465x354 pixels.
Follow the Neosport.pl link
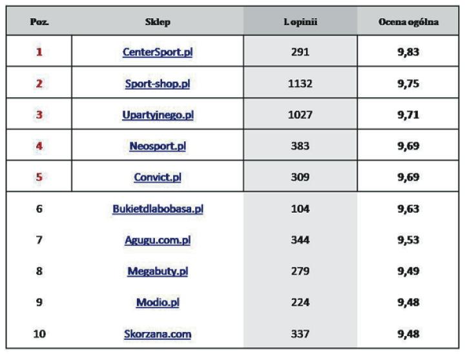158,146
